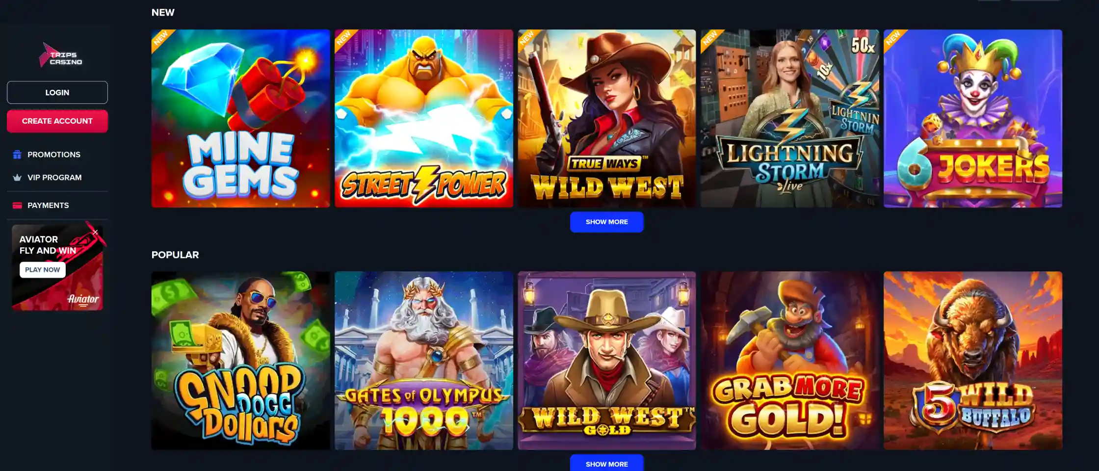1099x471 pixels.
Task: Click Play Now on Aviator banner
Action: coord(43,270)
